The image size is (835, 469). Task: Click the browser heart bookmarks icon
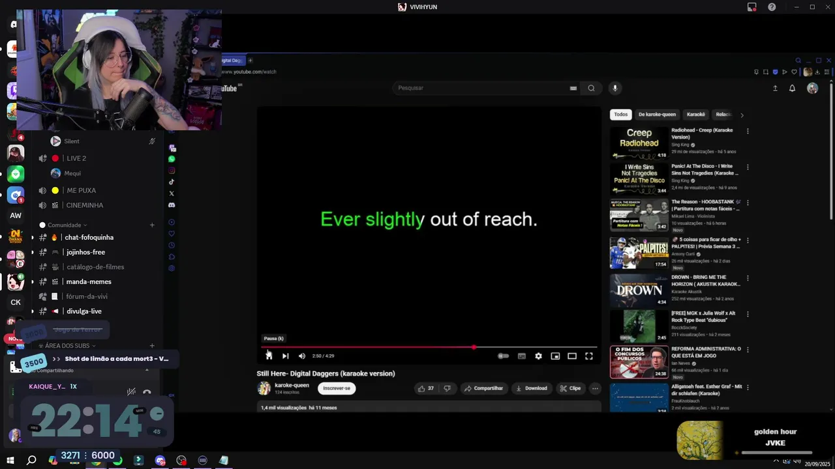coord(795,72)
